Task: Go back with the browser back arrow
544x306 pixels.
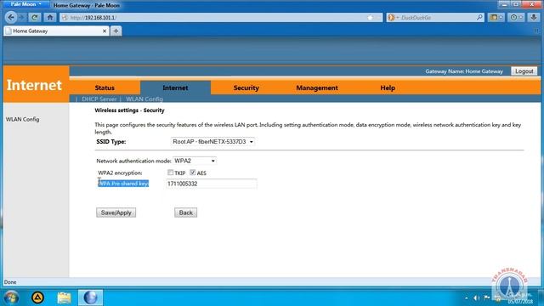Action: (x=11, y=17)
